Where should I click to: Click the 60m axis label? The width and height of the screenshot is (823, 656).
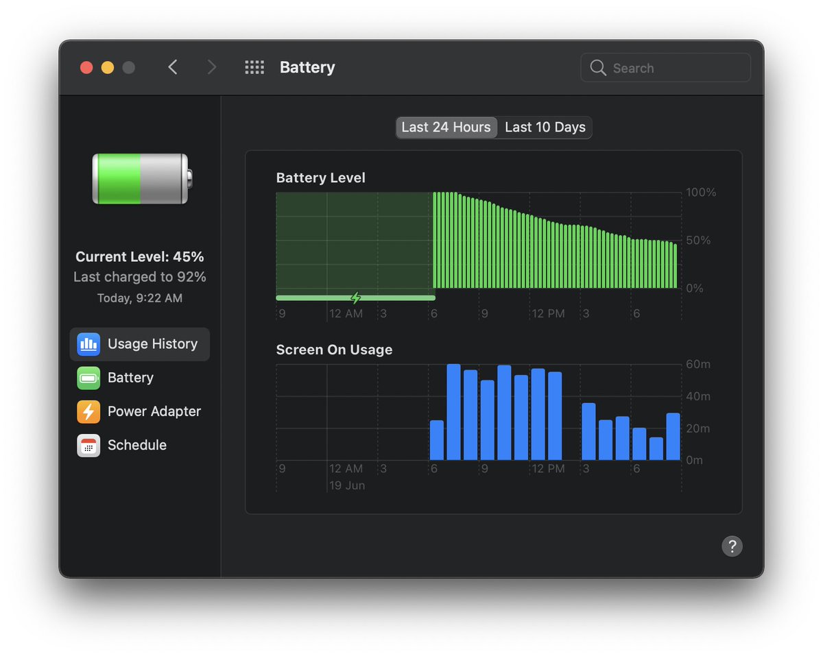pyautogui.click(x=698, y=364)
